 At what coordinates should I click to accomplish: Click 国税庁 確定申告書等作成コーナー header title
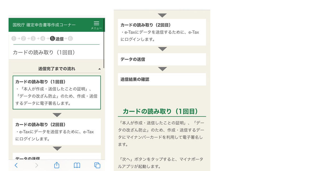coord(44,25)
